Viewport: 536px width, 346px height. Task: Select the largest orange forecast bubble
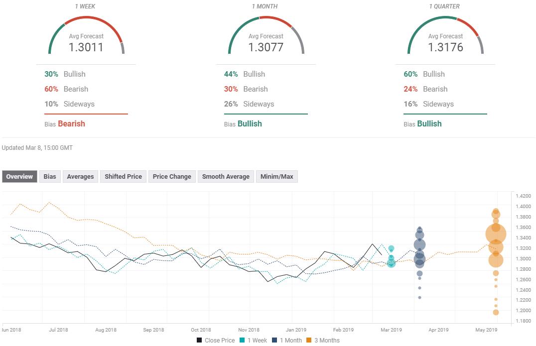(496, 233)
